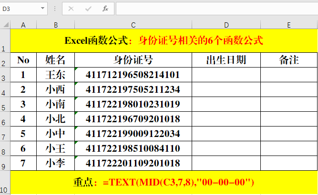The image size is (318, 195).
Task: Click the empty birth date cell for 小西
Action: pos(226,89)
